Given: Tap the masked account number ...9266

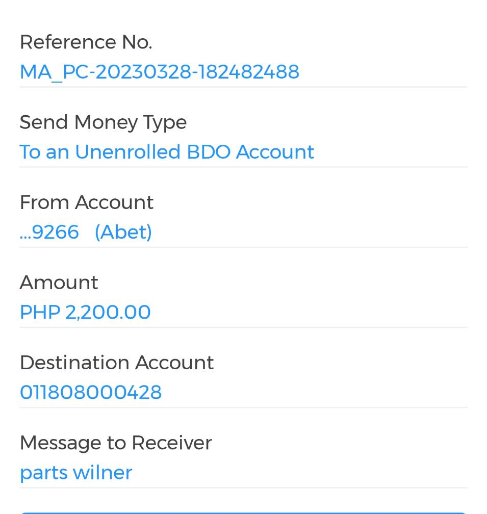Looking at the screenshot, I should [x=49, y=232].
